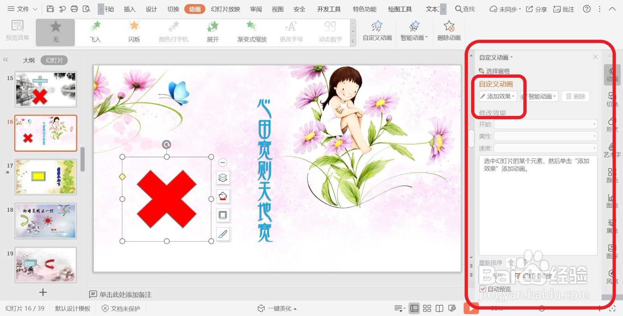Apply the 展开 expand animation
The height and width of the screenshot is (316, 623).
click(213, 33)
